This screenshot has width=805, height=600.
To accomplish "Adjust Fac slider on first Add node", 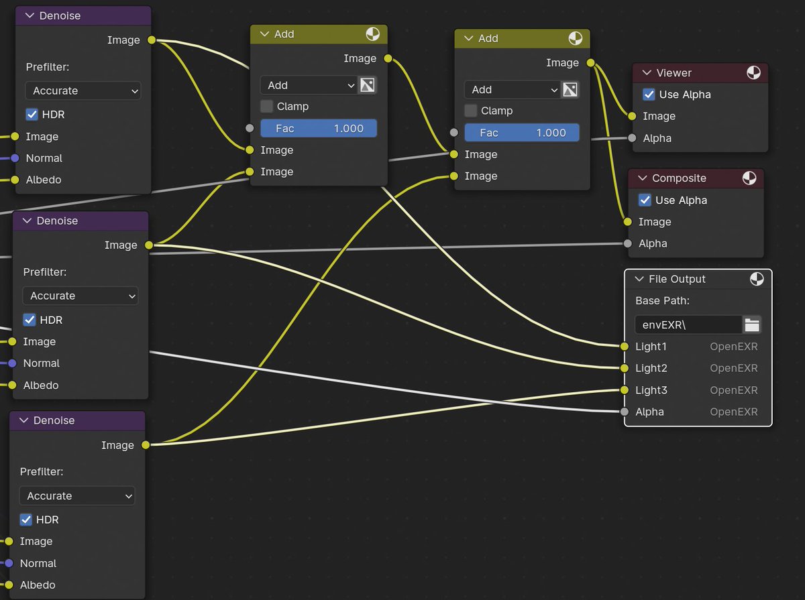I will 319,128.
